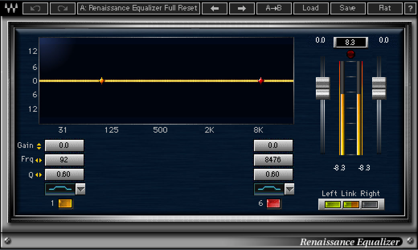Open the preset name field
418x250 pixels.
[x=139, y=8]
